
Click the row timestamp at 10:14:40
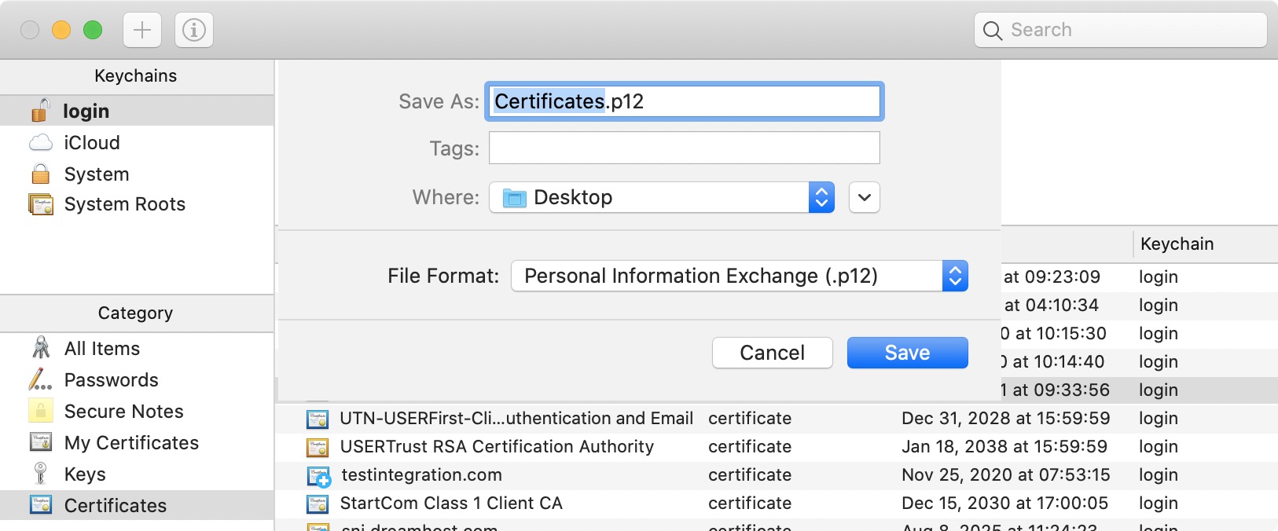click(1052, 362)
